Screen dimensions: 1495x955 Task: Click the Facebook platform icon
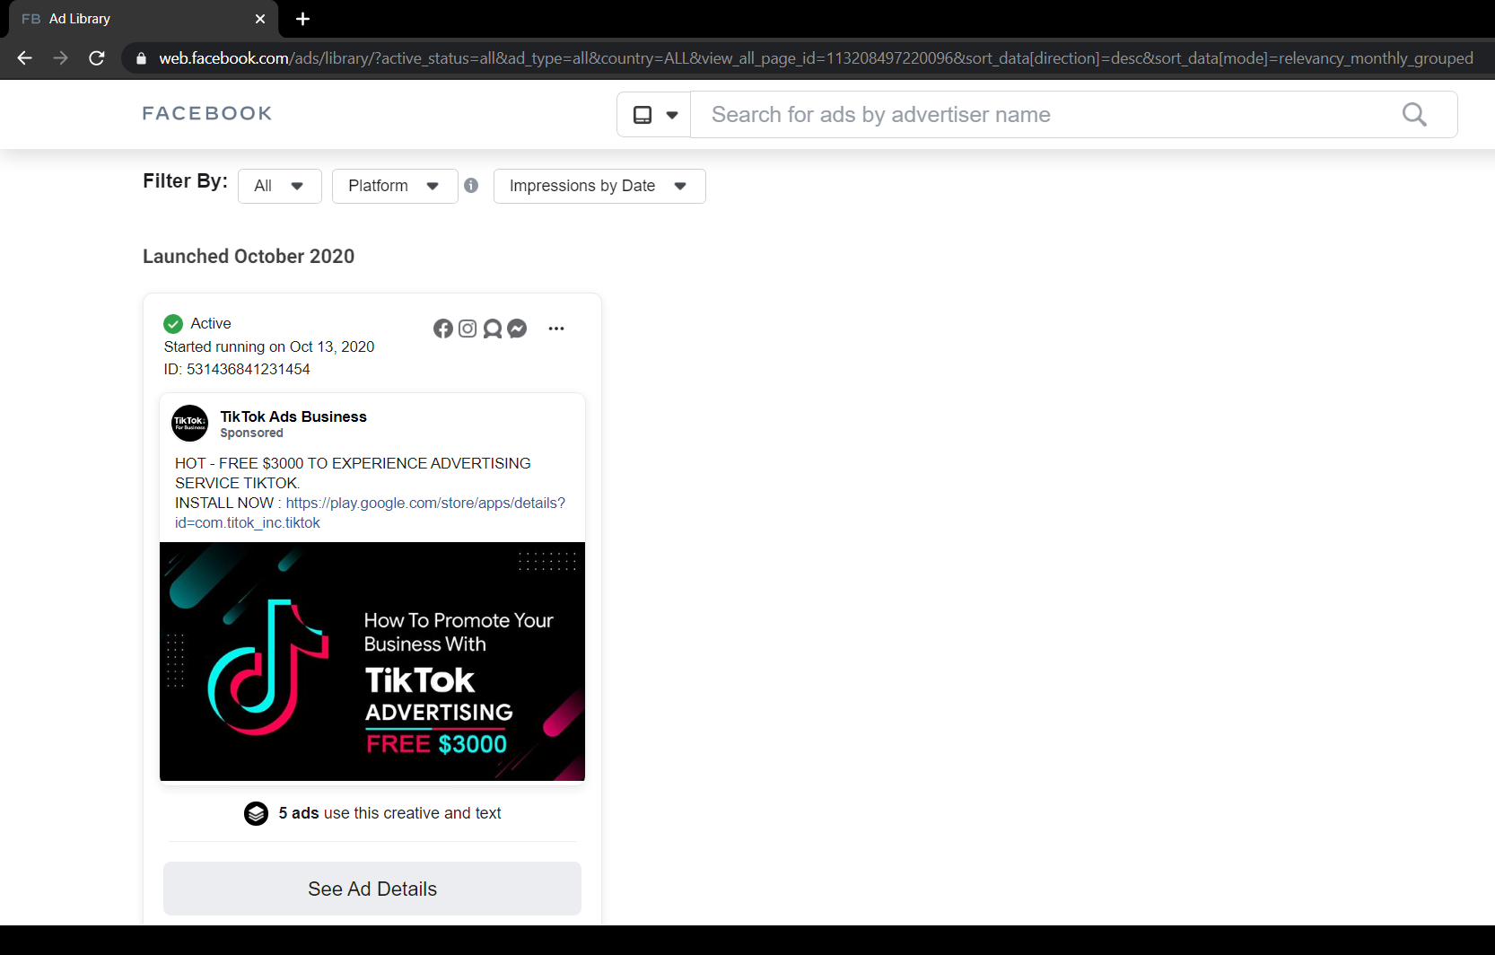tap(443, 329)
